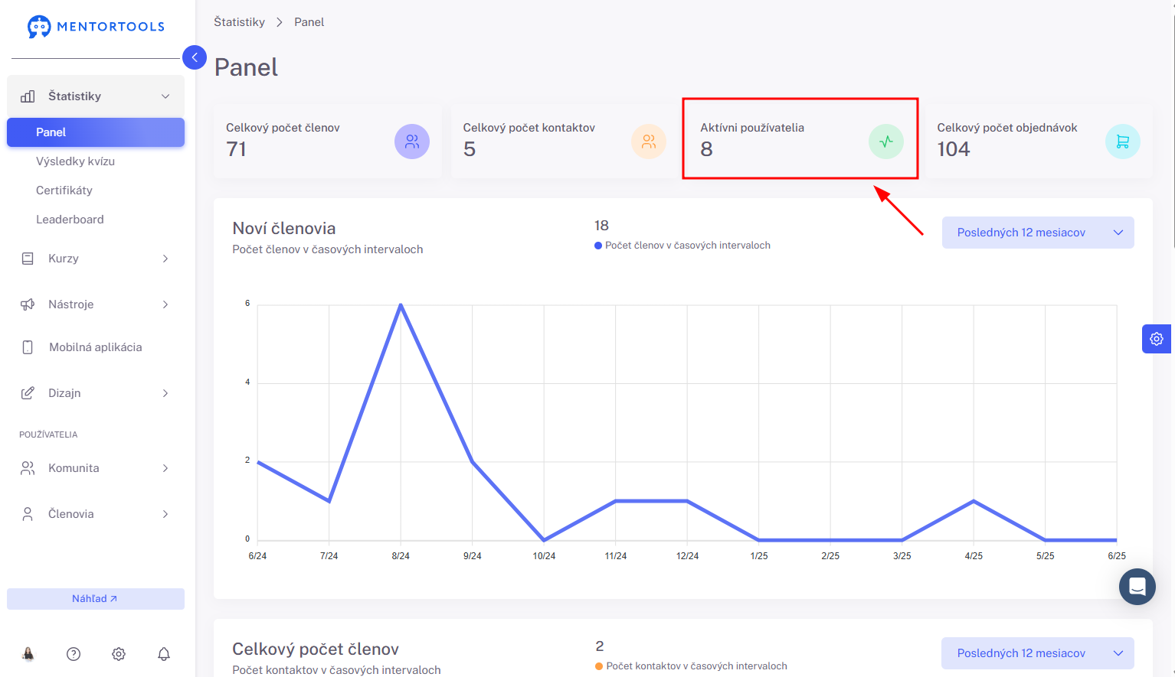This screenshot has height=677, width=1175.
Task: Open the help question mark icon
Action: (74, 654)
